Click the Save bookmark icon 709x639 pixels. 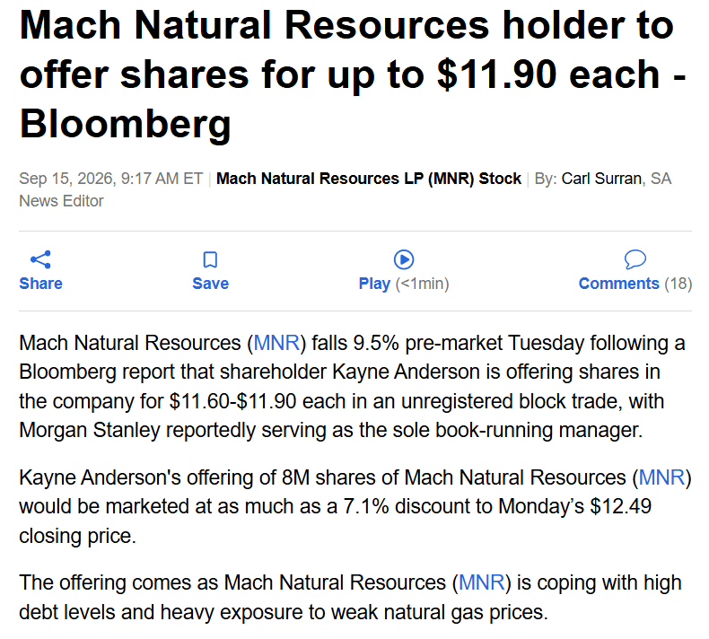coord(210,259)
